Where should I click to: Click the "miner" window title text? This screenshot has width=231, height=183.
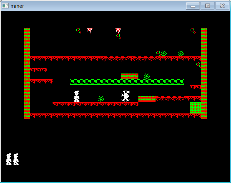pos(17,6)
